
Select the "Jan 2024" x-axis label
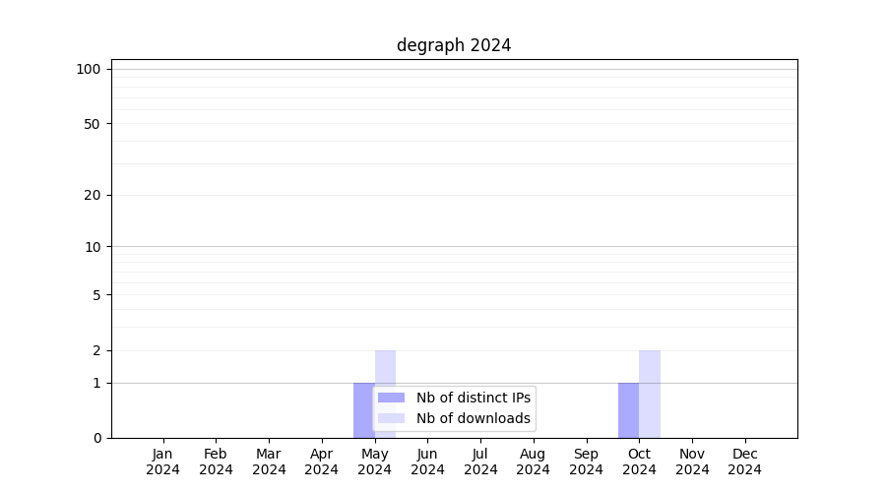(163, 461)
